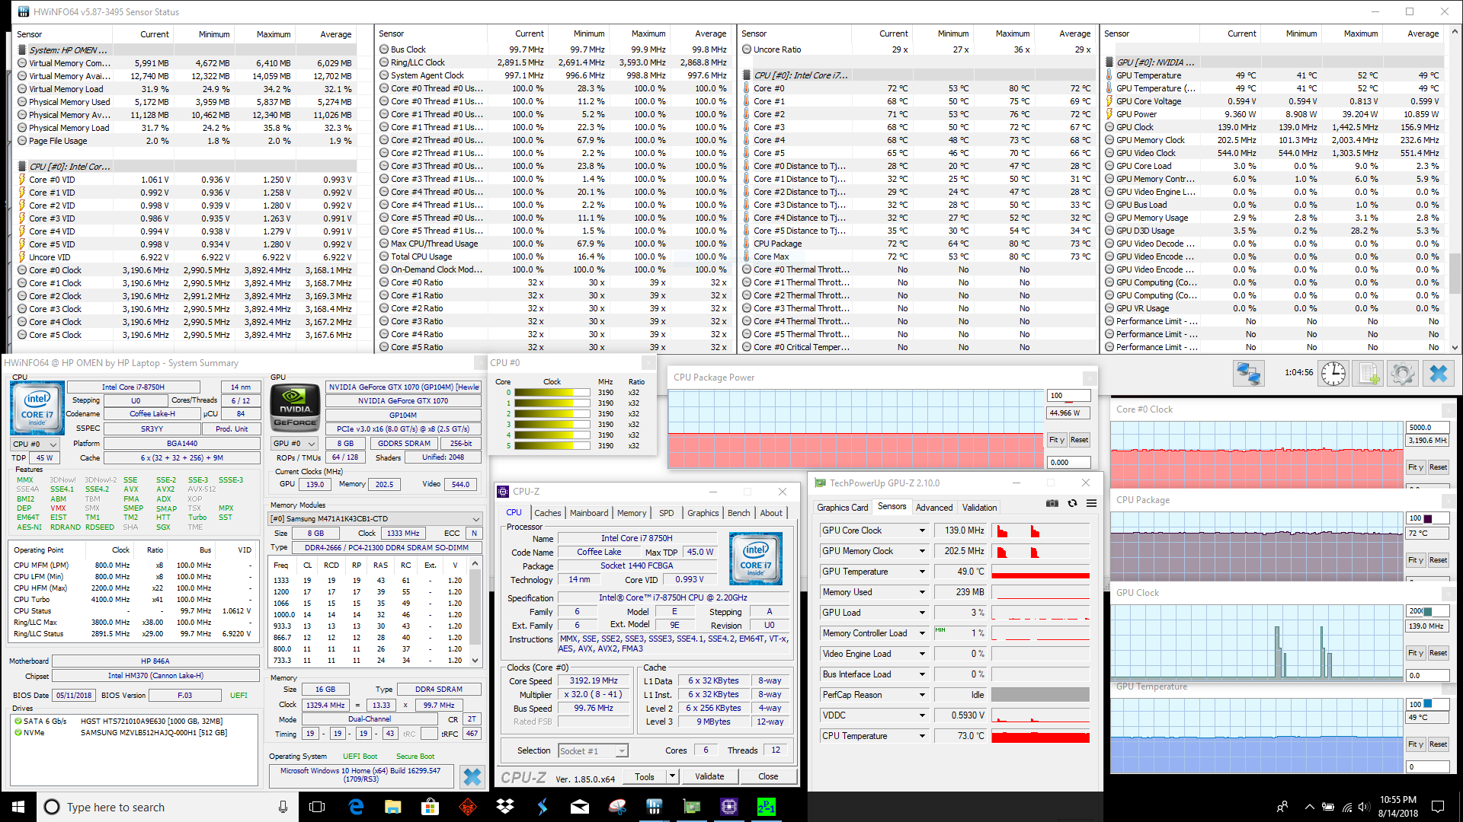Click the HWiNFO network remote monitoring icon
Viewport: 1463px width, 822px height.
[1248, 374]
